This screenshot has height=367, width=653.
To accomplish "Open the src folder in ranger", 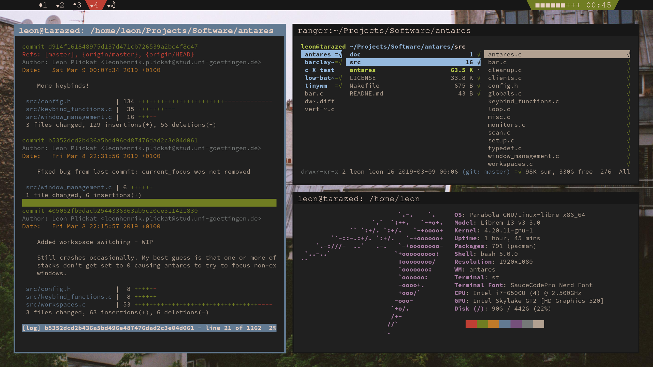I will (x=355, y=62).
